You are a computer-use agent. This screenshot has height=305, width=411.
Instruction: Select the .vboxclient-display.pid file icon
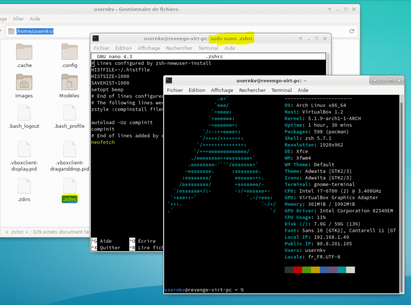24,149
